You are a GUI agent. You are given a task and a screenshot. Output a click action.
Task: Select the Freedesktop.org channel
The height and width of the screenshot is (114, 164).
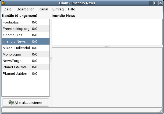pos(26,29)
